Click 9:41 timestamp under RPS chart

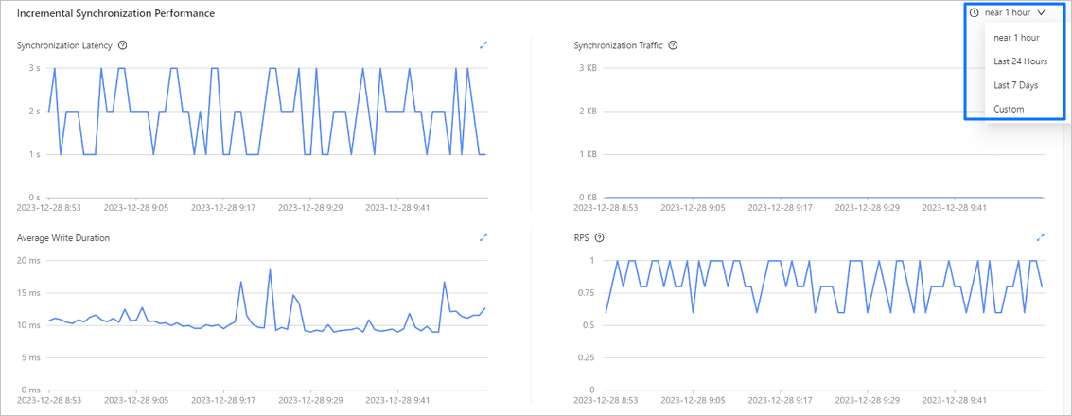[x=955, y=399]
